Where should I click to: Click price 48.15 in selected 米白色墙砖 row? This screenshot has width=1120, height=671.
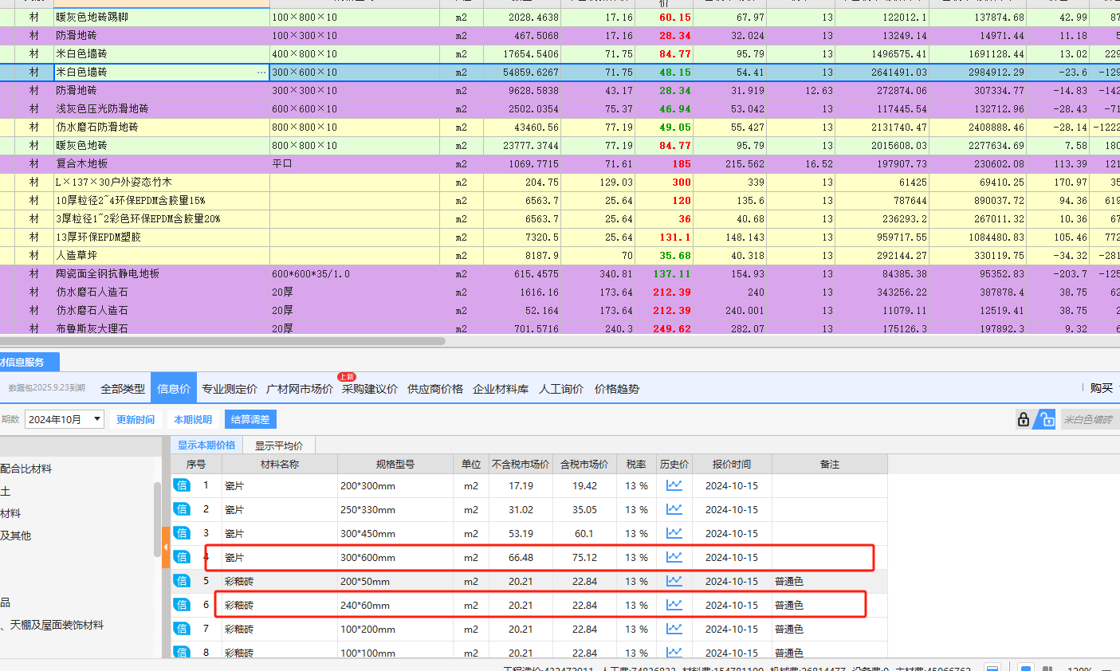[675, 73]
